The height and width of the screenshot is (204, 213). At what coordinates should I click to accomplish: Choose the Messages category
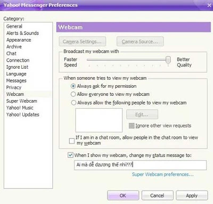(17, 80)
